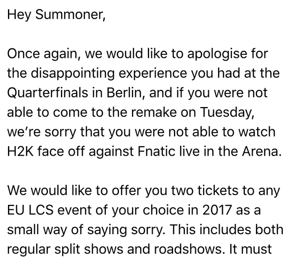Image resolution: width=292 pixels, height=259 pixels.
Task: Click the 'Hey Summoner,' greeting line
Action: [x=56, y=15]
